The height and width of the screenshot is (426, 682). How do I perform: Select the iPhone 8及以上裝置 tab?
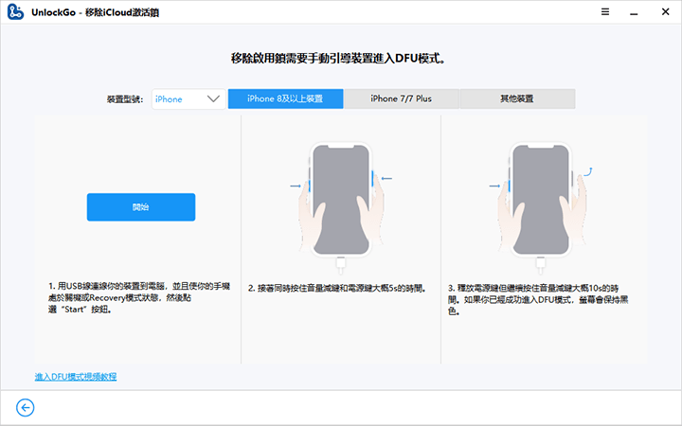[x=285, y=98]
